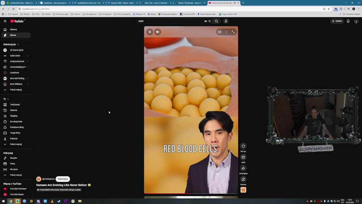Image resolution: width=362 pixels, height=204 pixels.
Task: Switch to the Summer 2026 - Anime tab
Action: (123, 3)
